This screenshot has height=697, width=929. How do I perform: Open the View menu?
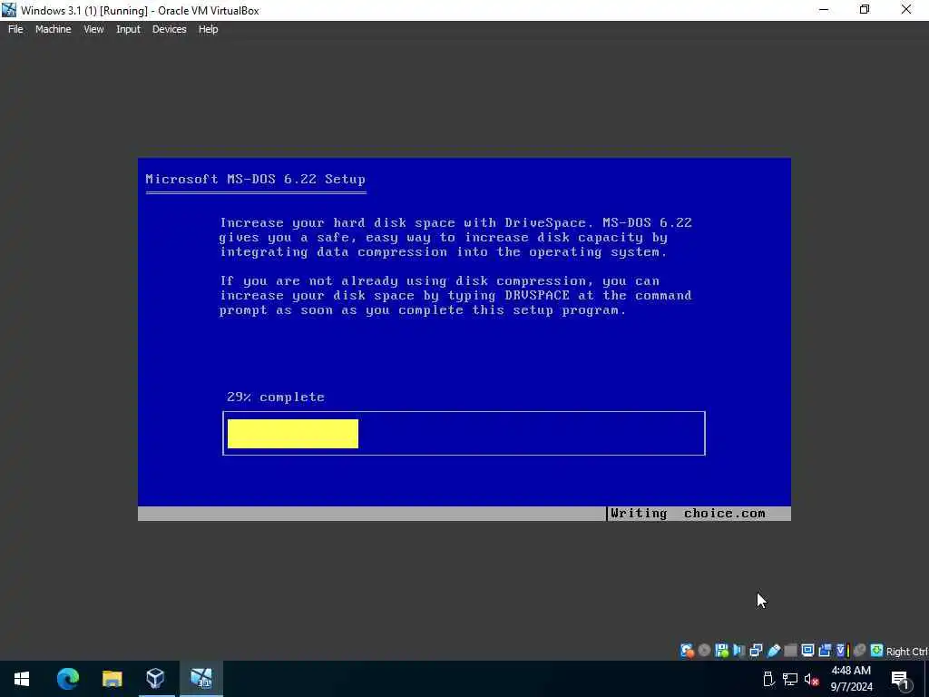93,29
